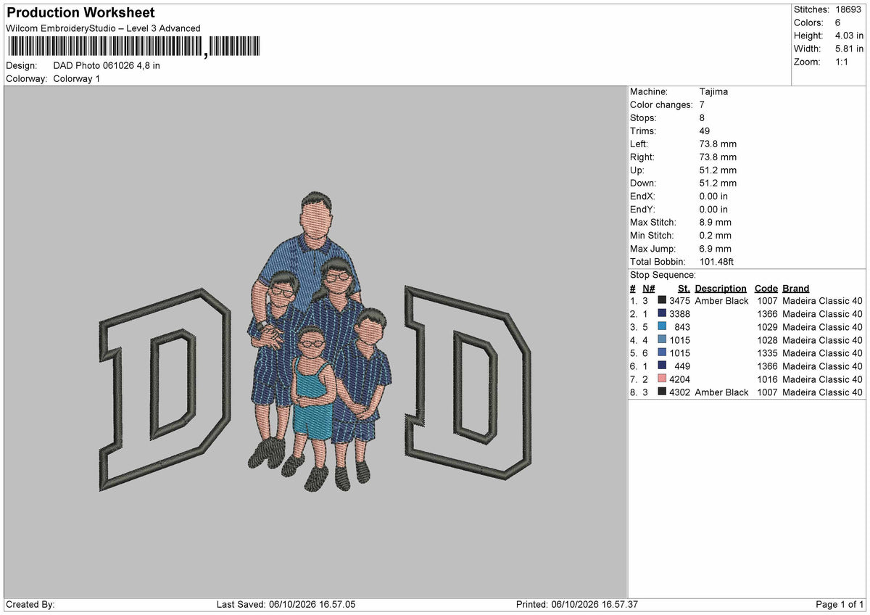Screen dimensions: 870x615
Task: Click the 'Stop Sequence:' heading
Action: (x=663, y=275)
